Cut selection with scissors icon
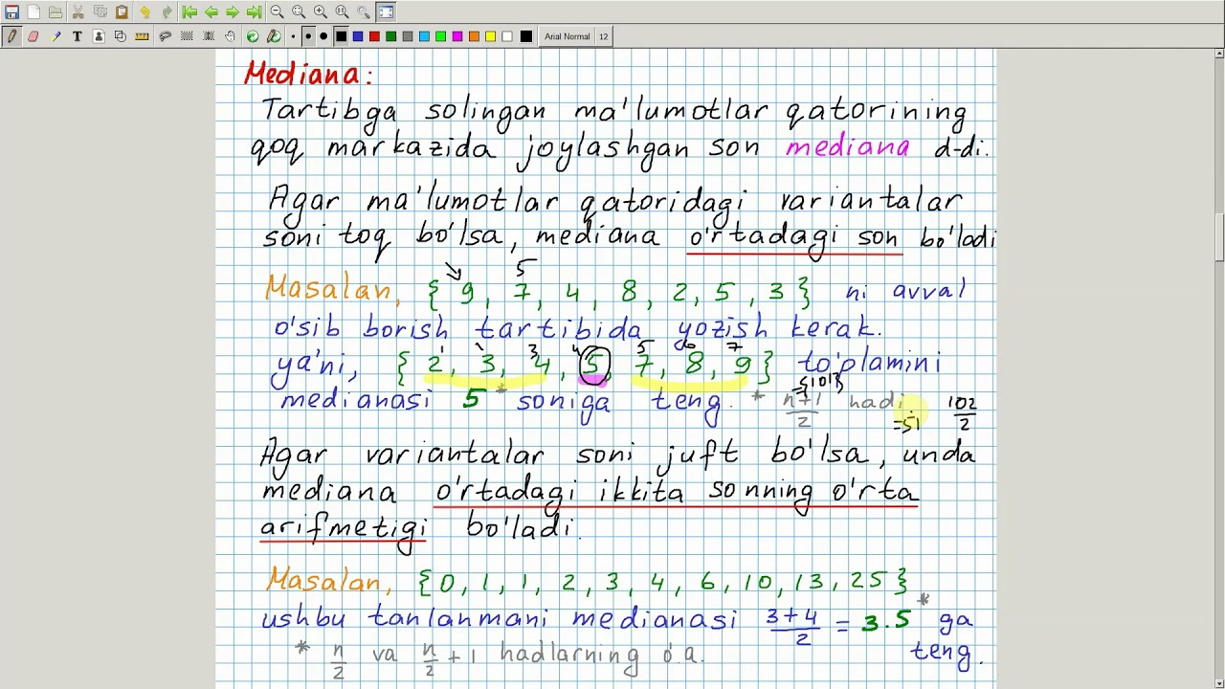Viewport: 1225px width, 689px height. point(78,12)
